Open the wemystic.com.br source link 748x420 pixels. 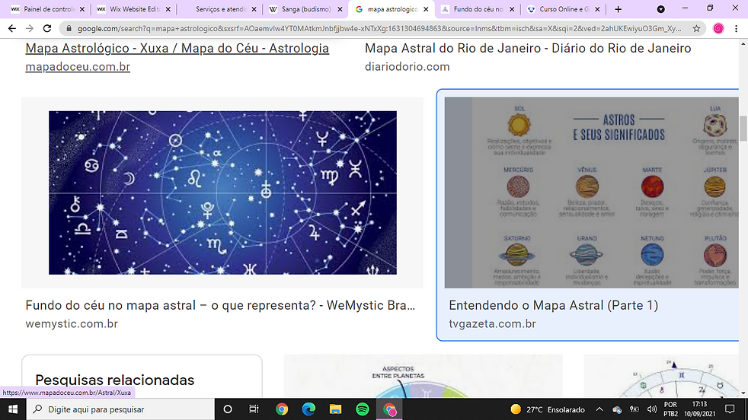72,323
